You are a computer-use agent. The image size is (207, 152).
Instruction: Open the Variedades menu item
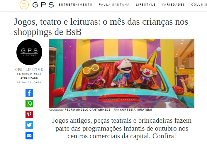[173, 5]
